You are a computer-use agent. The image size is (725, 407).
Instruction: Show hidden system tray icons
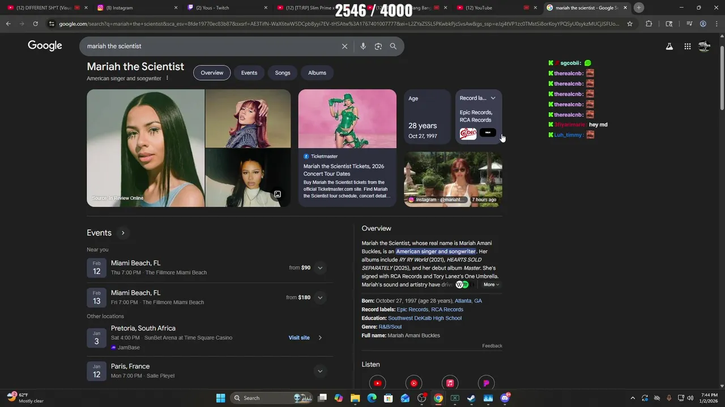click(x=633, y=398)
